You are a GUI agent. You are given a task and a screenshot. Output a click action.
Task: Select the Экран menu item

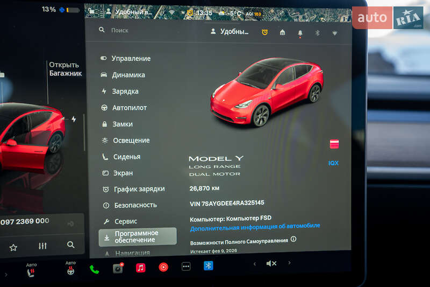[x=118, y=173]
